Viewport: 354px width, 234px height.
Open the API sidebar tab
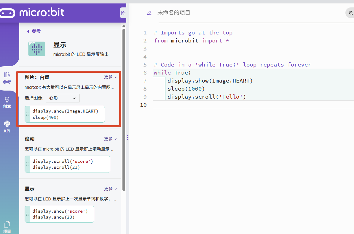(7, 127)
